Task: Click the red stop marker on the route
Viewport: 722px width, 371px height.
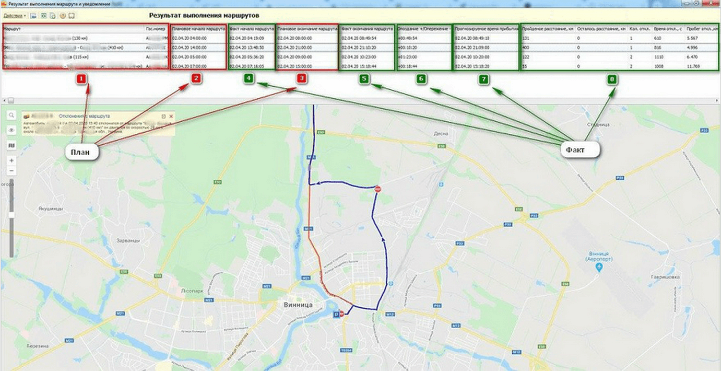Action: click(378, 189)
